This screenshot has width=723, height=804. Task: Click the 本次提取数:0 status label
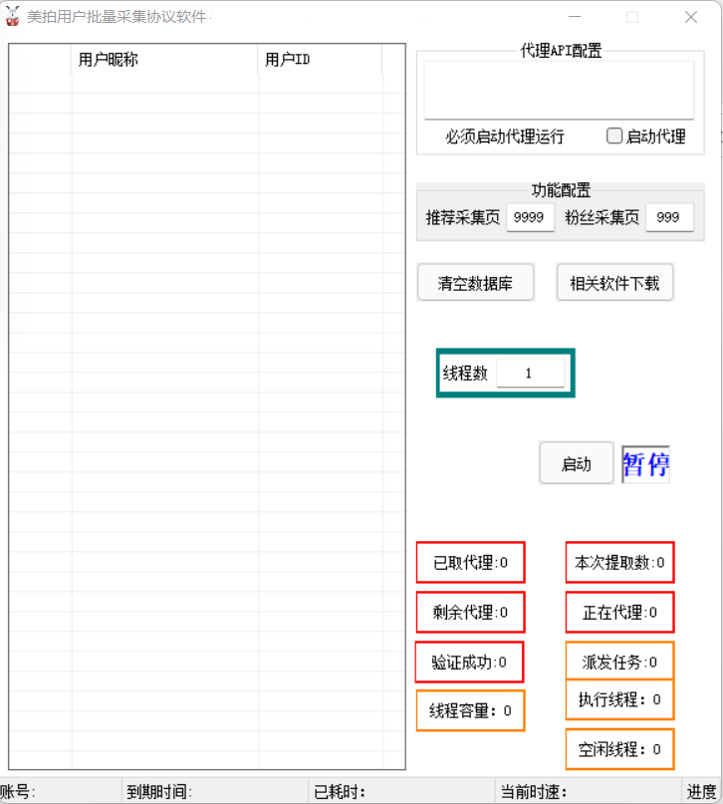click(620, 563)
